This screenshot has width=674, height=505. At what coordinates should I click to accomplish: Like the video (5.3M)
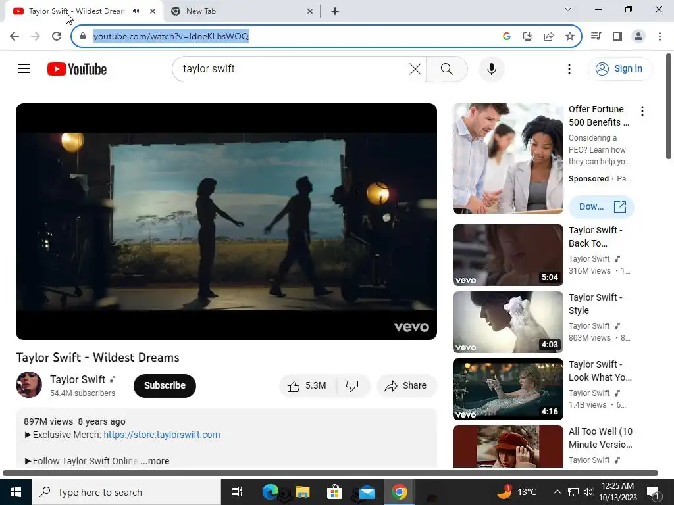point(308,385)
